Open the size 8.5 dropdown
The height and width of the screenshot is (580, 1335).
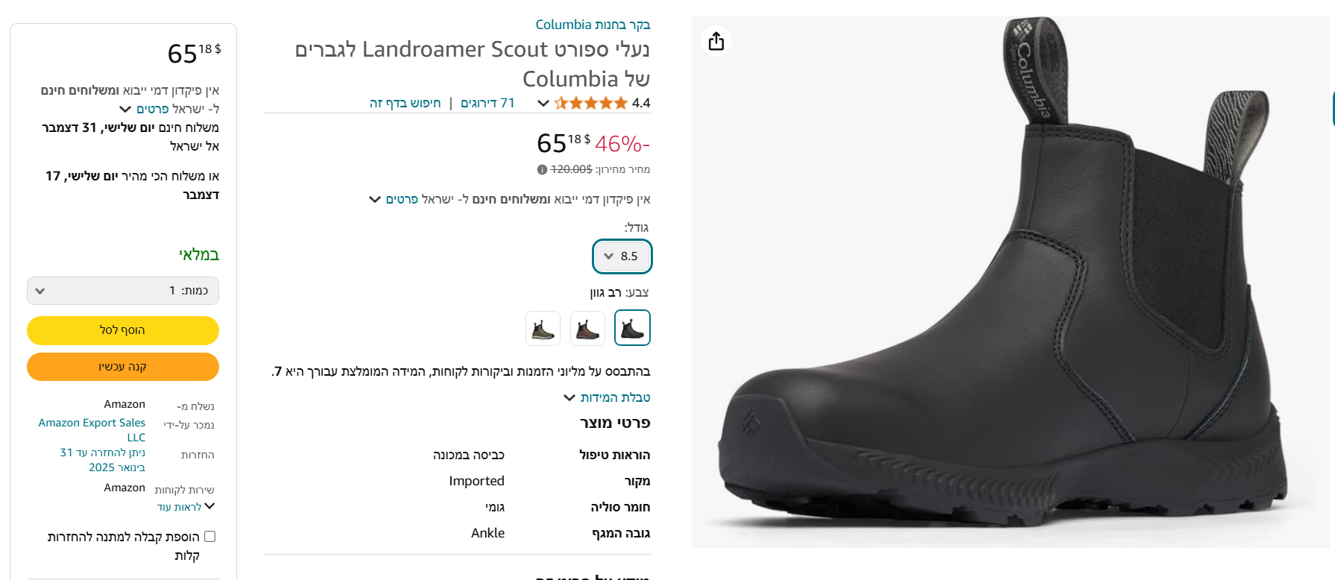pyautogui.click(x=622, y=256)
